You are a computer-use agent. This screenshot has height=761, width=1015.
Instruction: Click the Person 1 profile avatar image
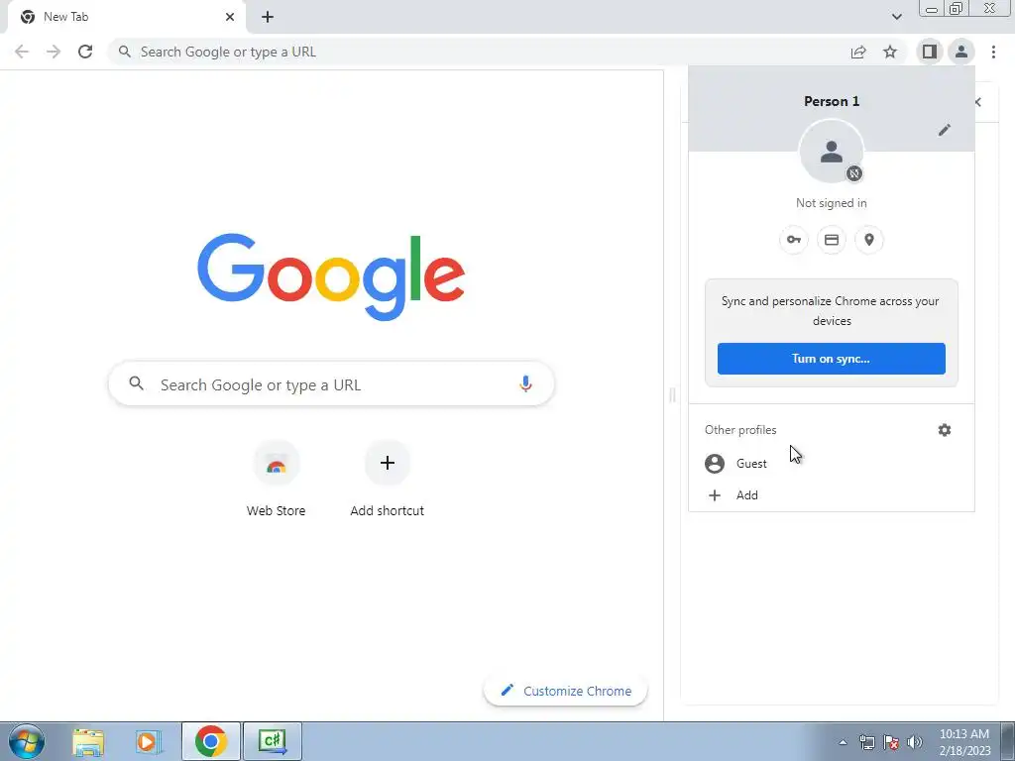point(832,152)
